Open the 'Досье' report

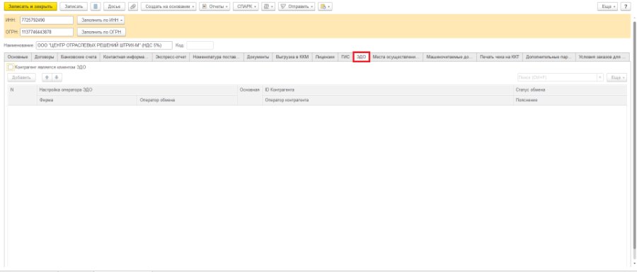(114, 6)
